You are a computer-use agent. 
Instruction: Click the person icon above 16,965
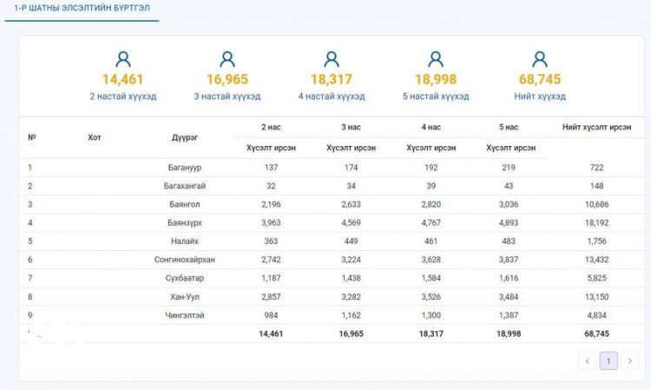tap(227, 59)
